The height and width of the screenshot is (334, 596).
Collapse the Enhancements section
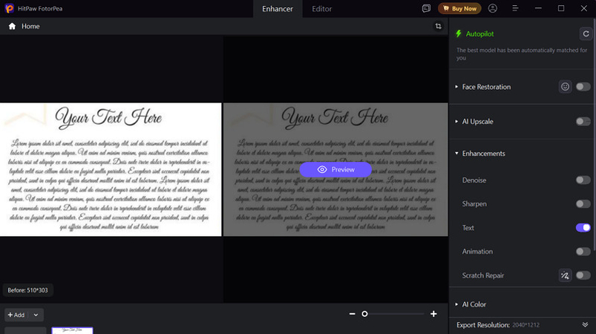456,154
